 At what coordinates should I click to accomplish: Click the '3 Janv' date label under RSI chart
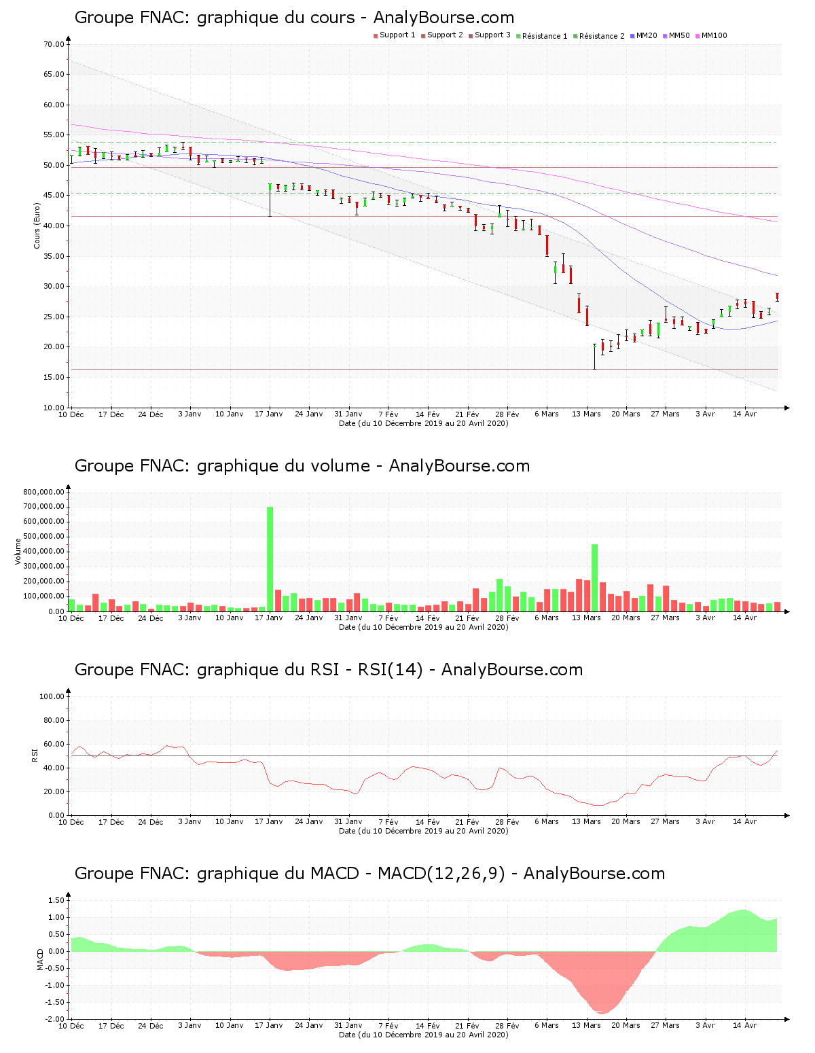click(189, 822)
